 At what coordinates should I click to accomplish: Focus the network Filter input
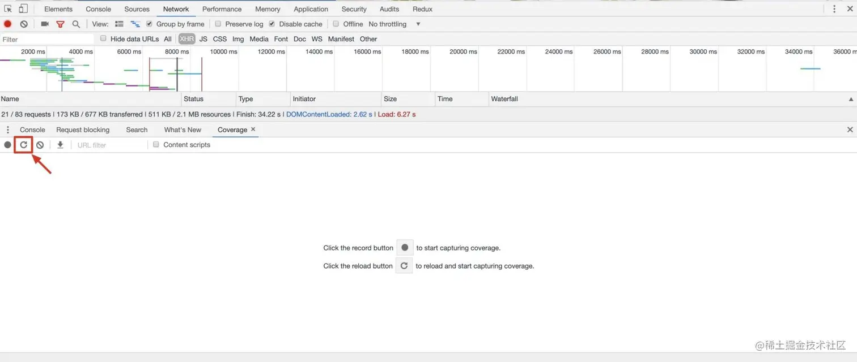point(47,39)
